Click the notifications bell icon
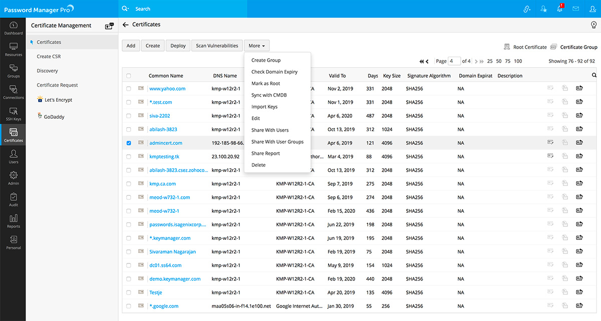Screen dimensions: 601x321 [559, 9]
